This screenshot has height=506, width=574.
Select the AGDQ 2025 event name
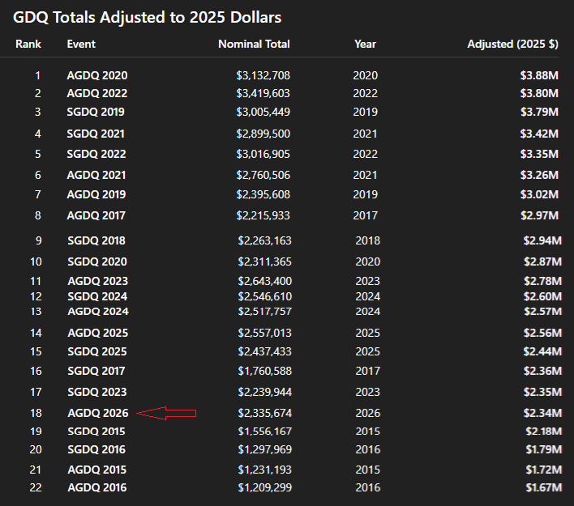click(x=98, y=333)
